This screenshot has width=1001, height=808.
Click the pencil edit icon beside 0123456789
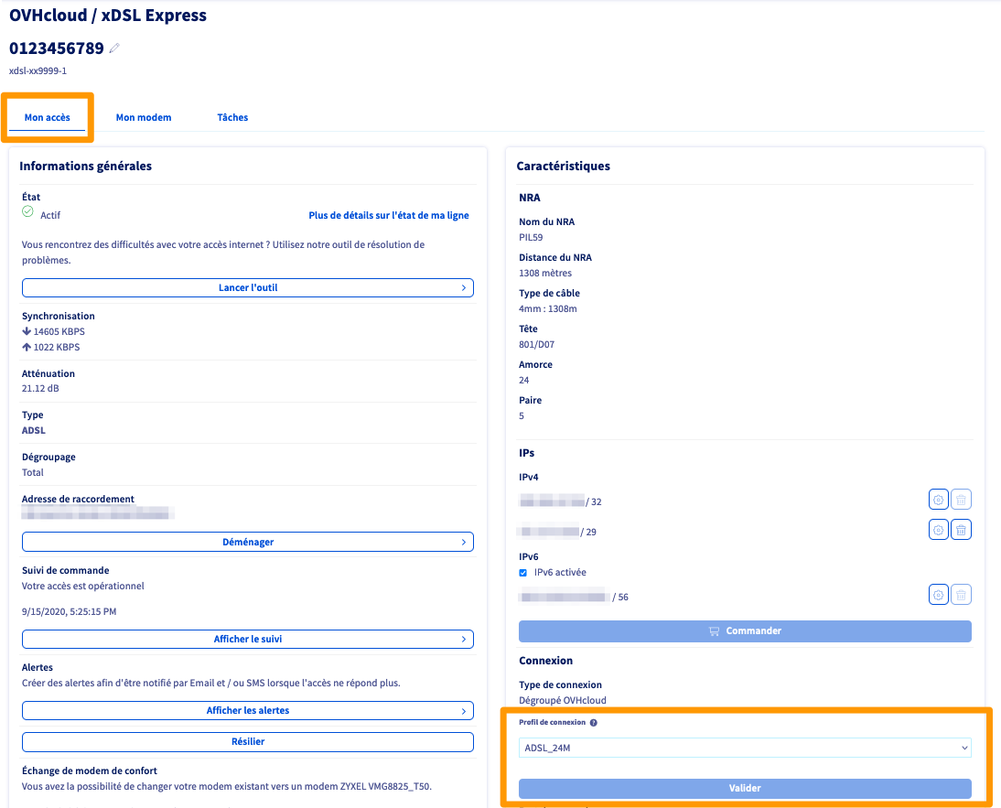point(114,48)
